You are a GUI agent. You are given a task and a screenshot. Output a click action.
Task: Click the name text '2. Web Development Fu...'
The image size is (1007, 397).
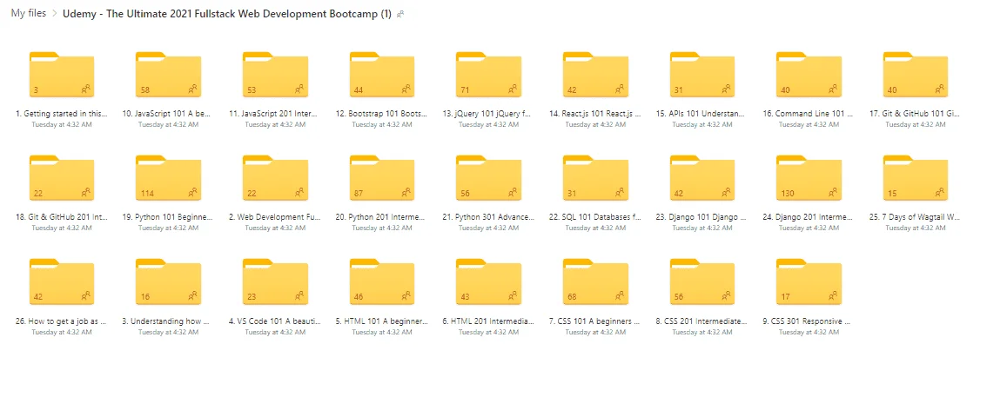coord(275,218)
